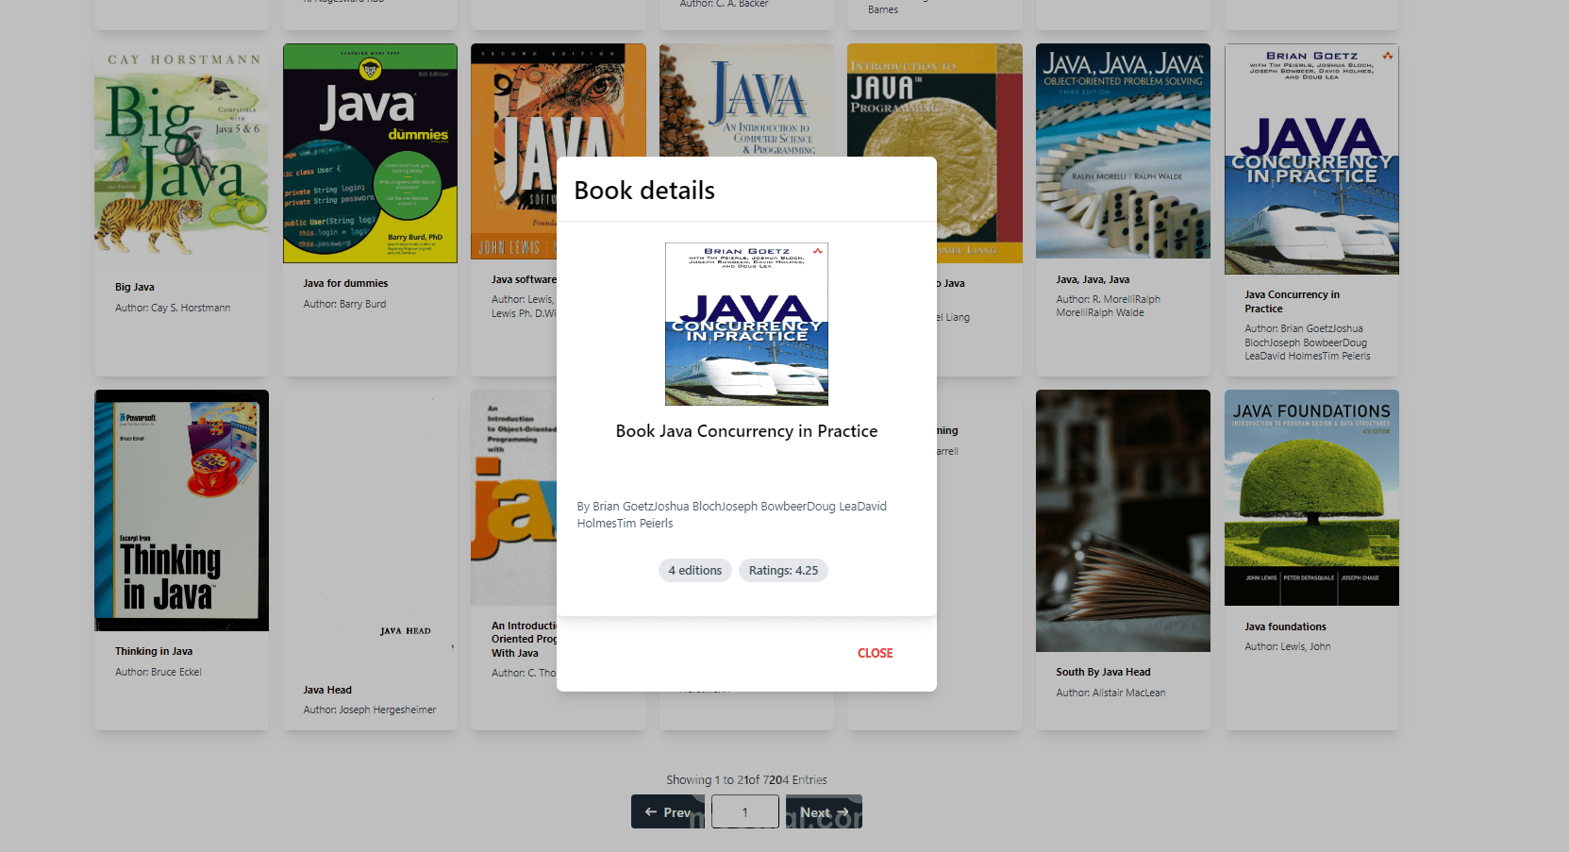Click the Showing 1 to 21 entries text
The width and height of the screenshot is (1569, 852).
(x=746, y=780)
